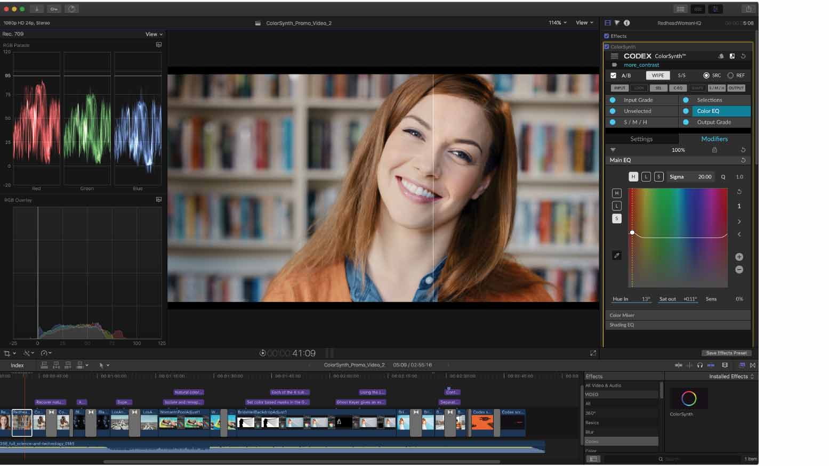Add a point with the plus icon
Viewport: 829px width, 466px height.
739,257
